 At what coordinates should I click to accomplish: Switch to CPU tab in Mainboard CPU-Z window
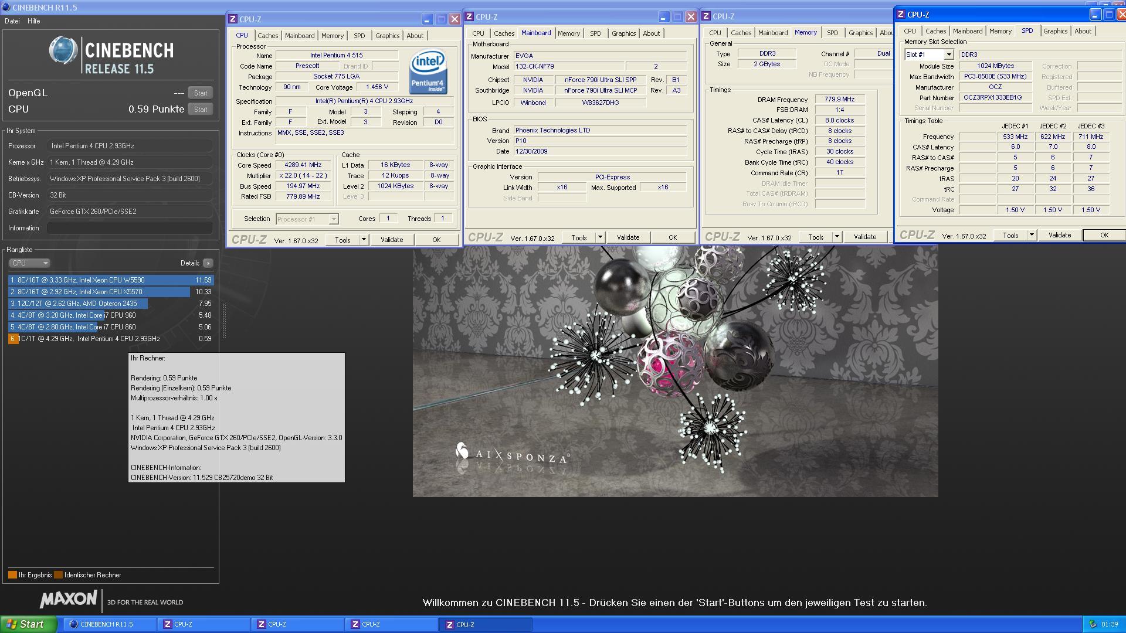click(x=479, y=33)
